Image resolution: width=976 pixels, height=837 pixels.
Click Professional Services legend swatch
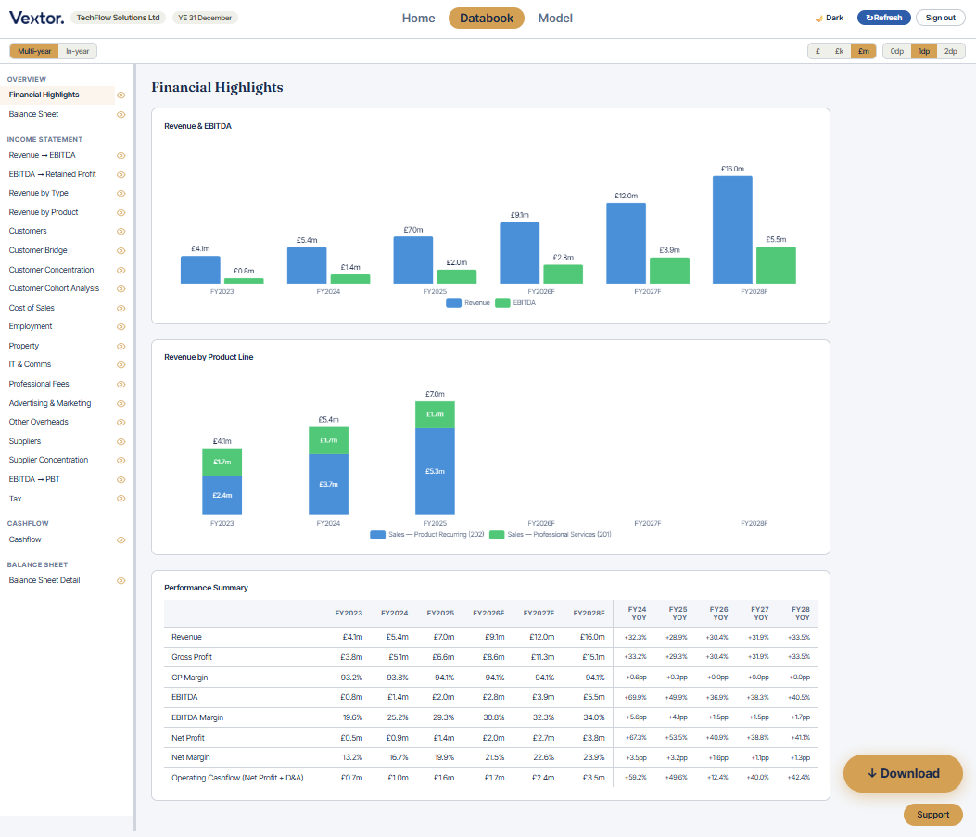pyautogui.click(x=497, y=535)
